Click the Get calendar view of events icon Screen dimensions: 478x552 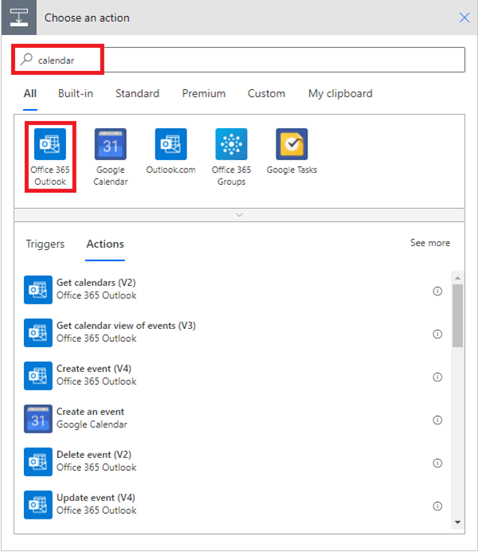pyautogui.click(x=38, y=333)
